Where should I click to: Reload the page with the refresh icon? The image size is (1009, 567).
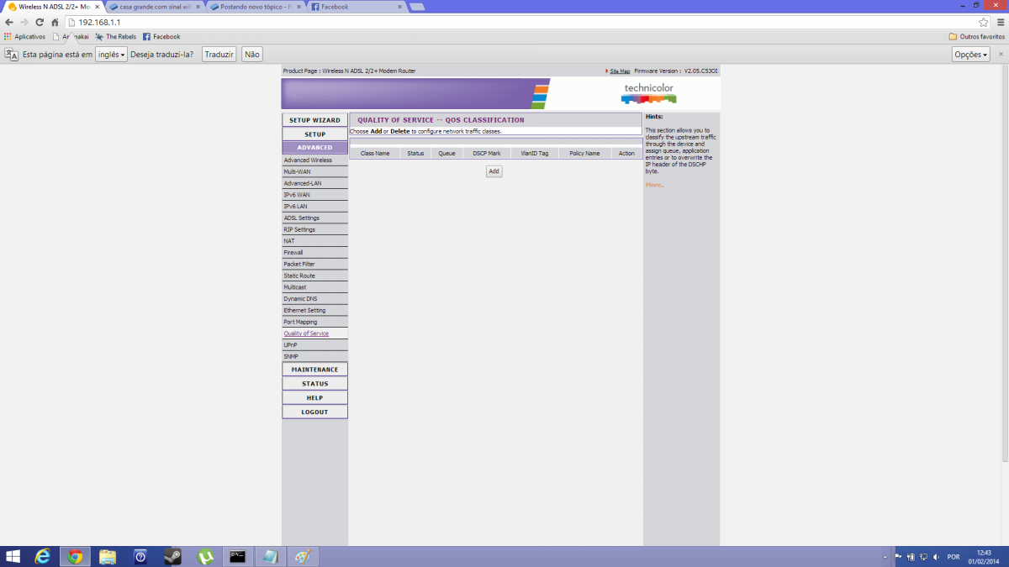point(40,22)
